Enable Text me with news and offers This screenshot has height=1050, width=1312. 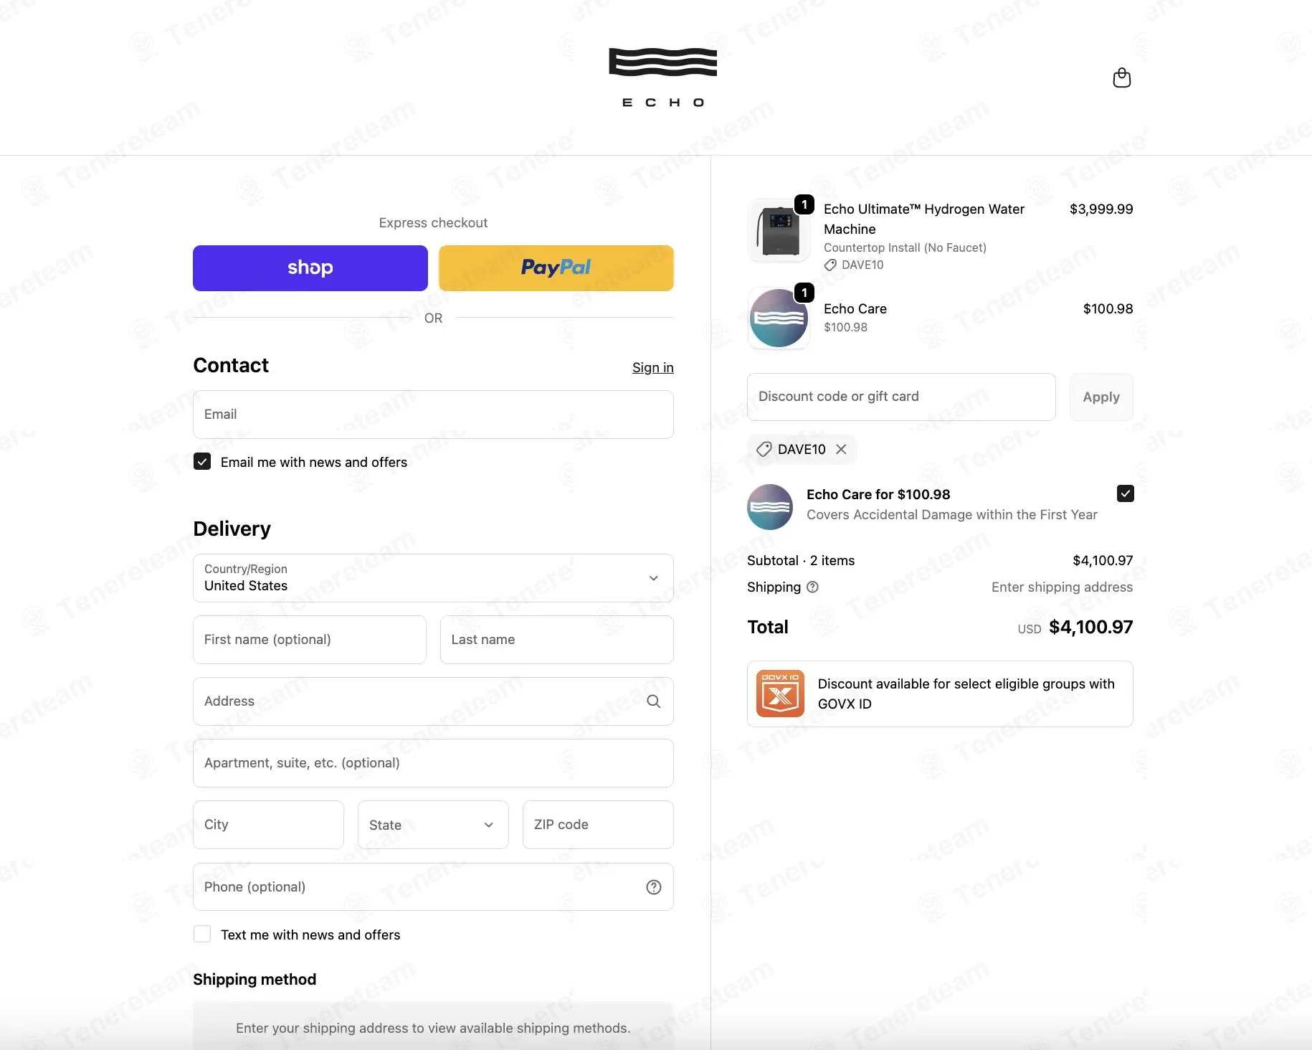[x=202, y=934]
